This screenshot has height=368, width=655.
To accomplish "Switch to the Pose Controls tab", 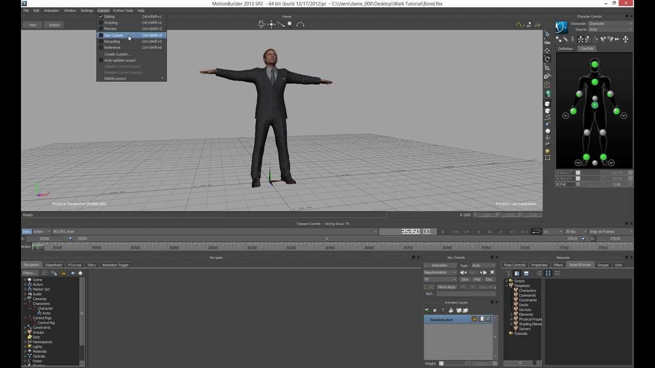I will 514,265.
